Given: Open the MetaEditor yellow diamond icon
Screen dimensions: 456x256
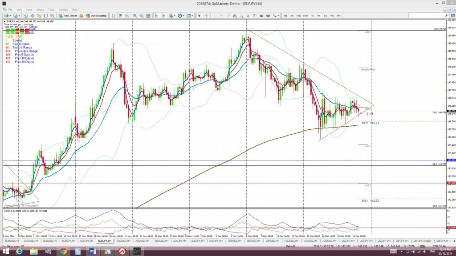Looking at the screenshot, I should pos(81,16).
